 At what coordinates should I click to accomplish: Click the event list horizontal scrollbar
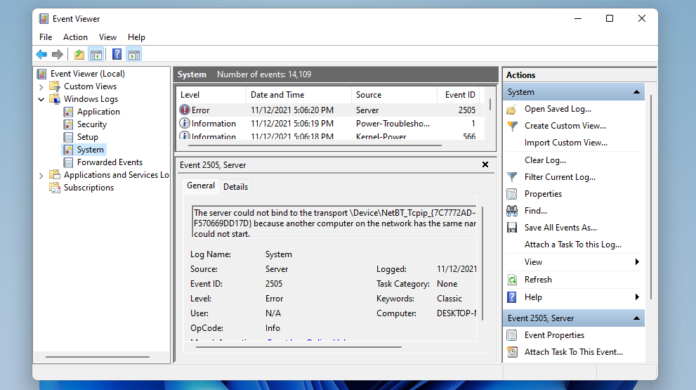coord(316,145)
